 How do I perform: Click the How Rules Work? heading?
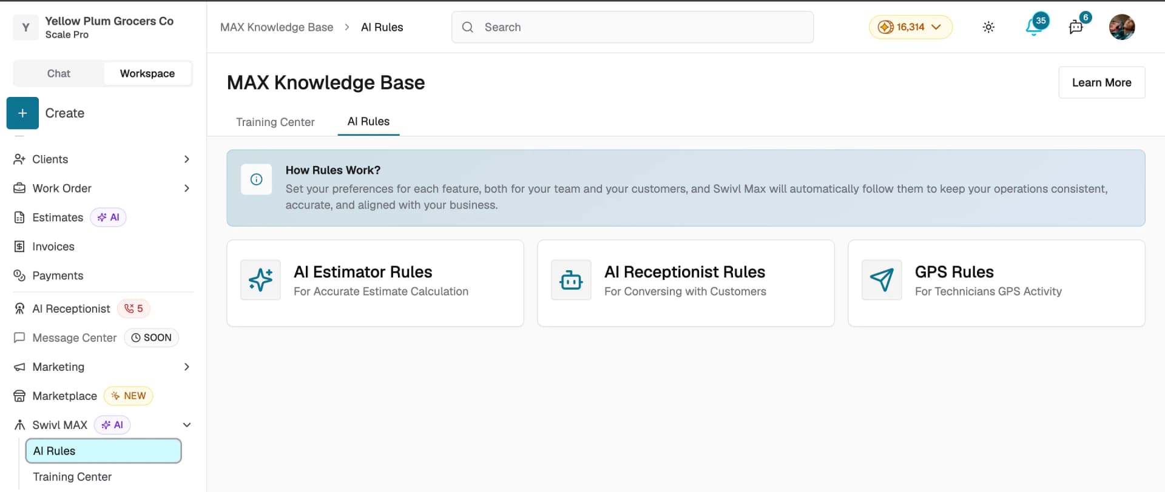[x=333, y=170]
